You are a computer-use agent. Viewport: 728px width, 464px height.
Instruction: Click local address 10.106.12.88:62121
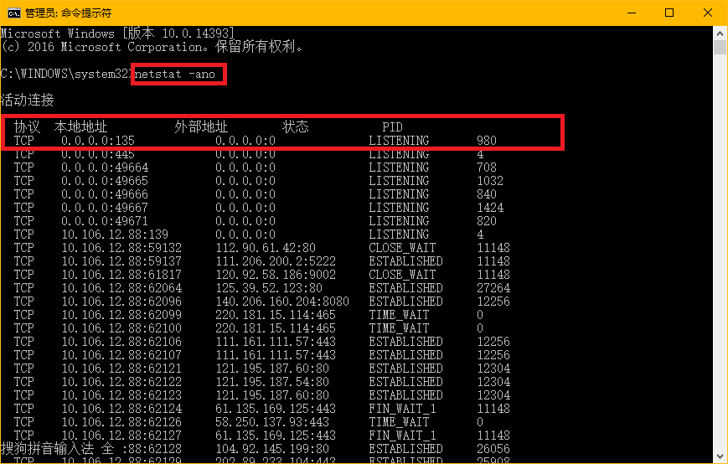[121, 369]
